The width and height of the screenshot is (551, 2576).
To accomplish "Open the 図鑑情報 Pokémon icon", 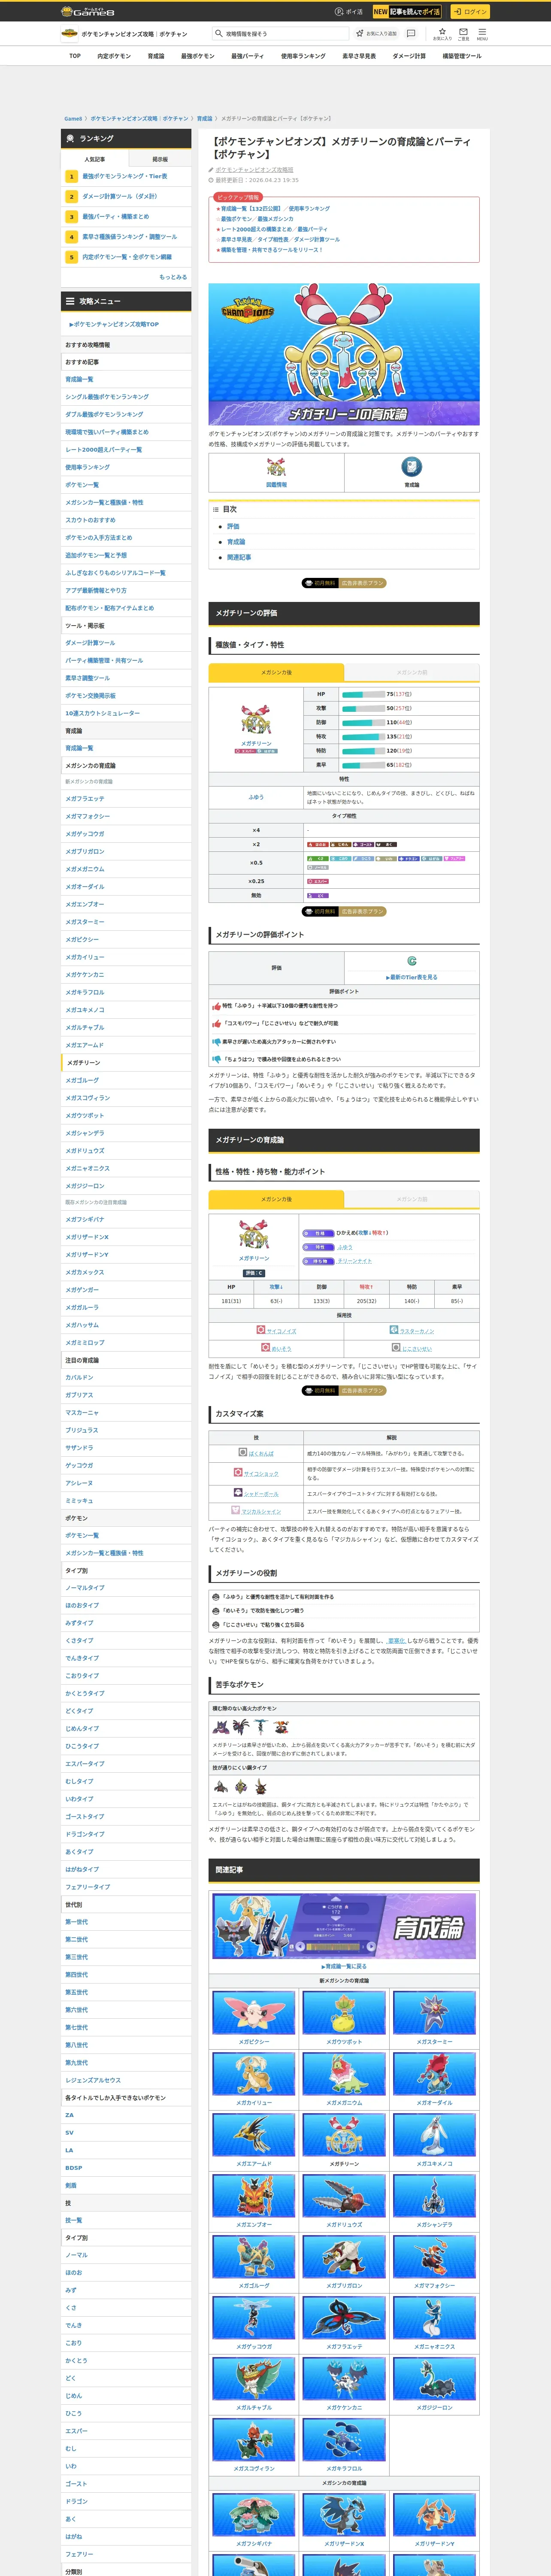I will tap(276, 467).
